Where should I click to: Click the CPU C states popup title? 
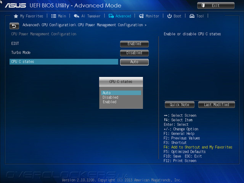click(x=121, y=82)
